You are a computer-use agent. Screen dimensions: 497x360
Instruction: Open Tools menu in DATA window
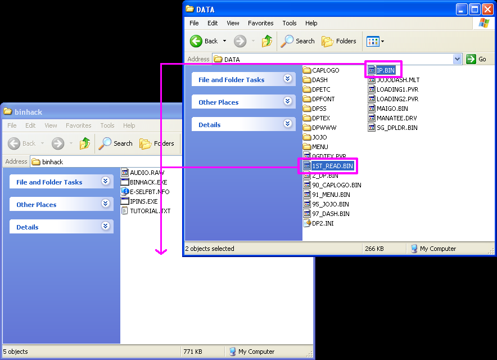pyautogui.click(x=290, y=23)
